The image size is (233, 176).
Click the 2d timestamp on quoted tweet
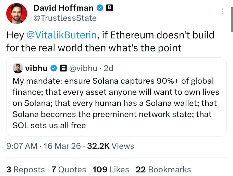click(x=108, y=69)
